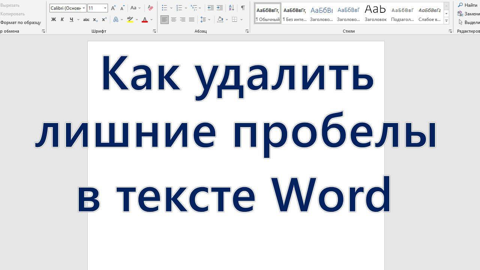
Task: Click the Формат по образцу button
Action: pos(21,22)
